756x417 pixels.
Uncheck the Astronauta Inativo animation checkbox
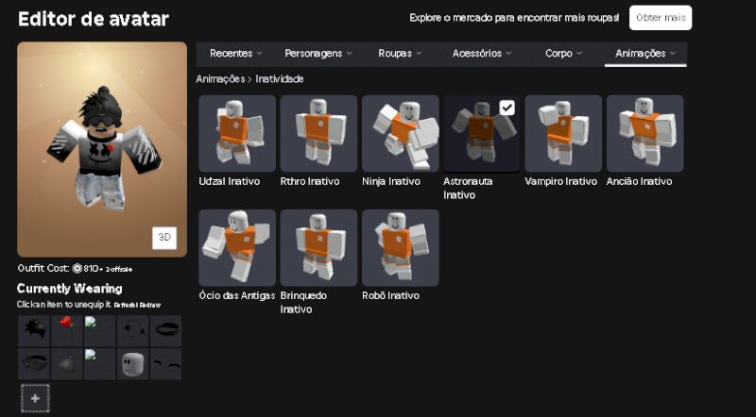coord(507,108)
